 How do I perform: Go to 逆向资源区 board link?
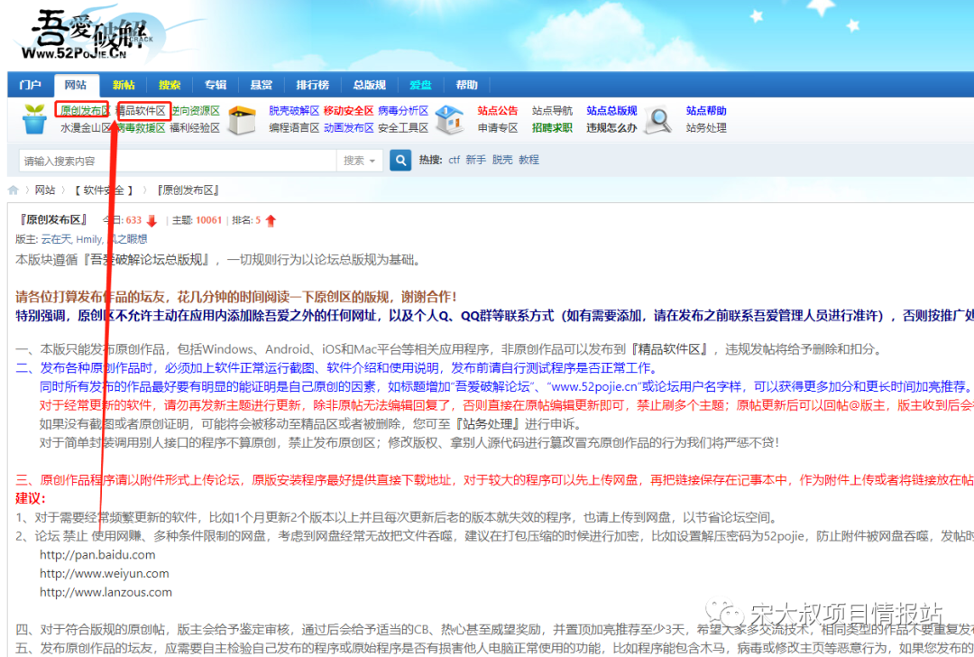pos(196,111)
